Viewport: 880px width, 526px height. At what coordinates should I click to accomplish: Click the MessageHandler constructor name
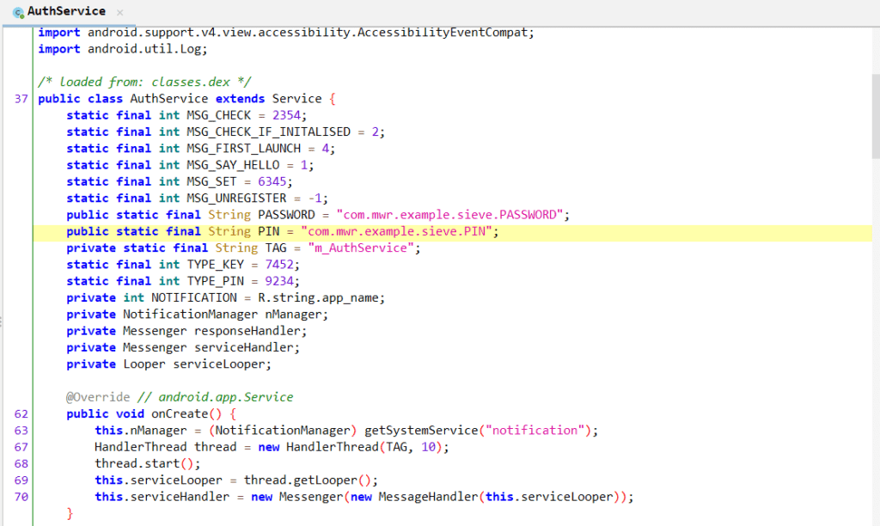[x=428, y=497]
